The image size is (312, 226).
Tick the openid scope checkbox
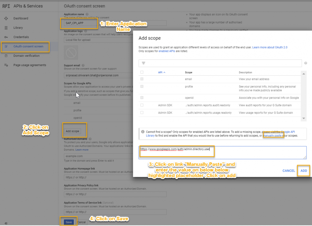pos(142,98)
